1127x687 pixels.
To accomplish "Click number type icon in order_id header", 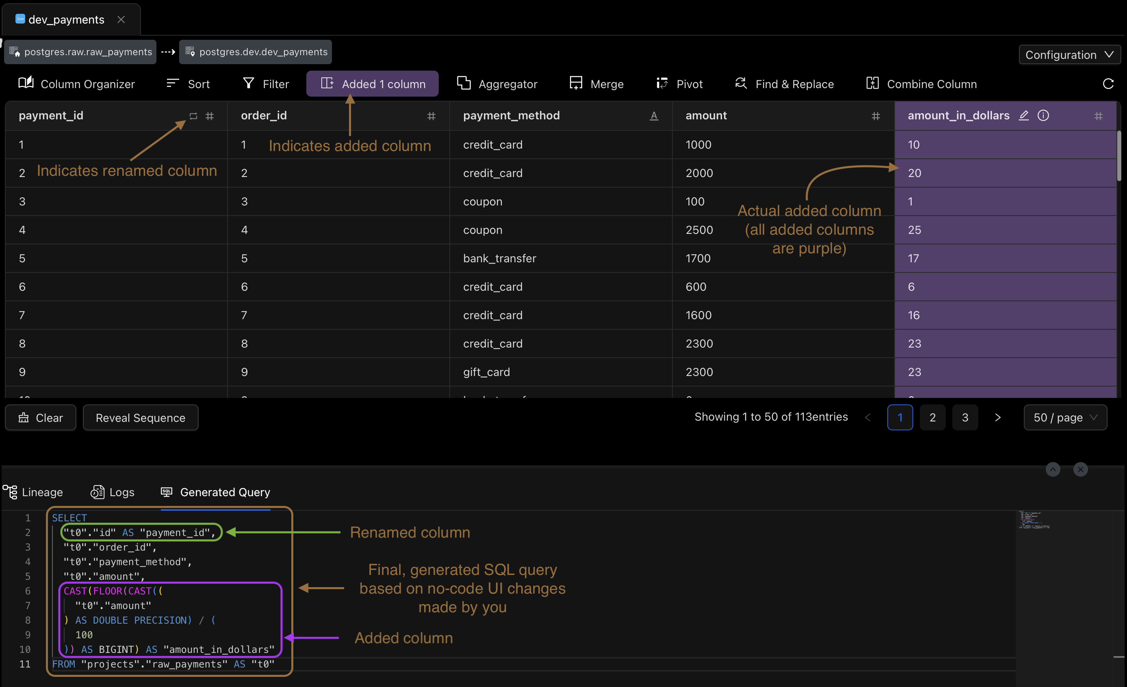I will (x=431, y=116).
